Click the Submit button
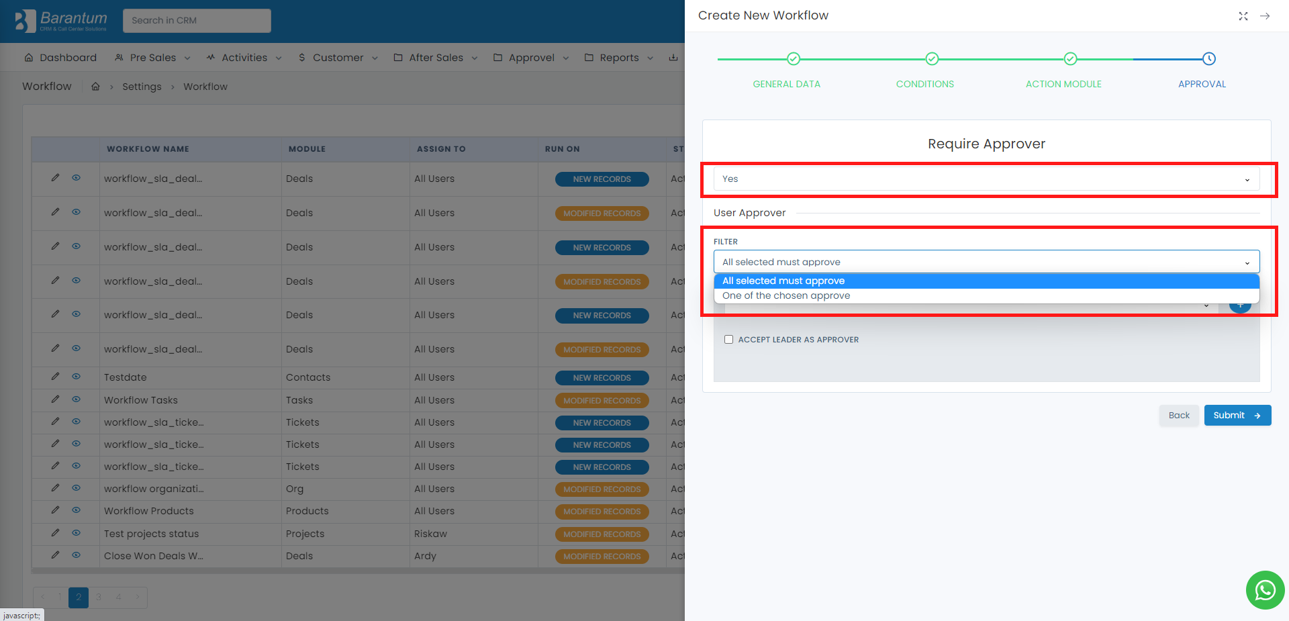 pos(1237,416)
